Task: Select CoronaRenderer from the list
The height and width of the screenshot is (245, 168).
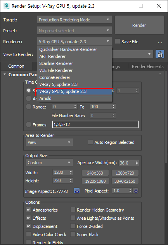Action: coord(74,77)
